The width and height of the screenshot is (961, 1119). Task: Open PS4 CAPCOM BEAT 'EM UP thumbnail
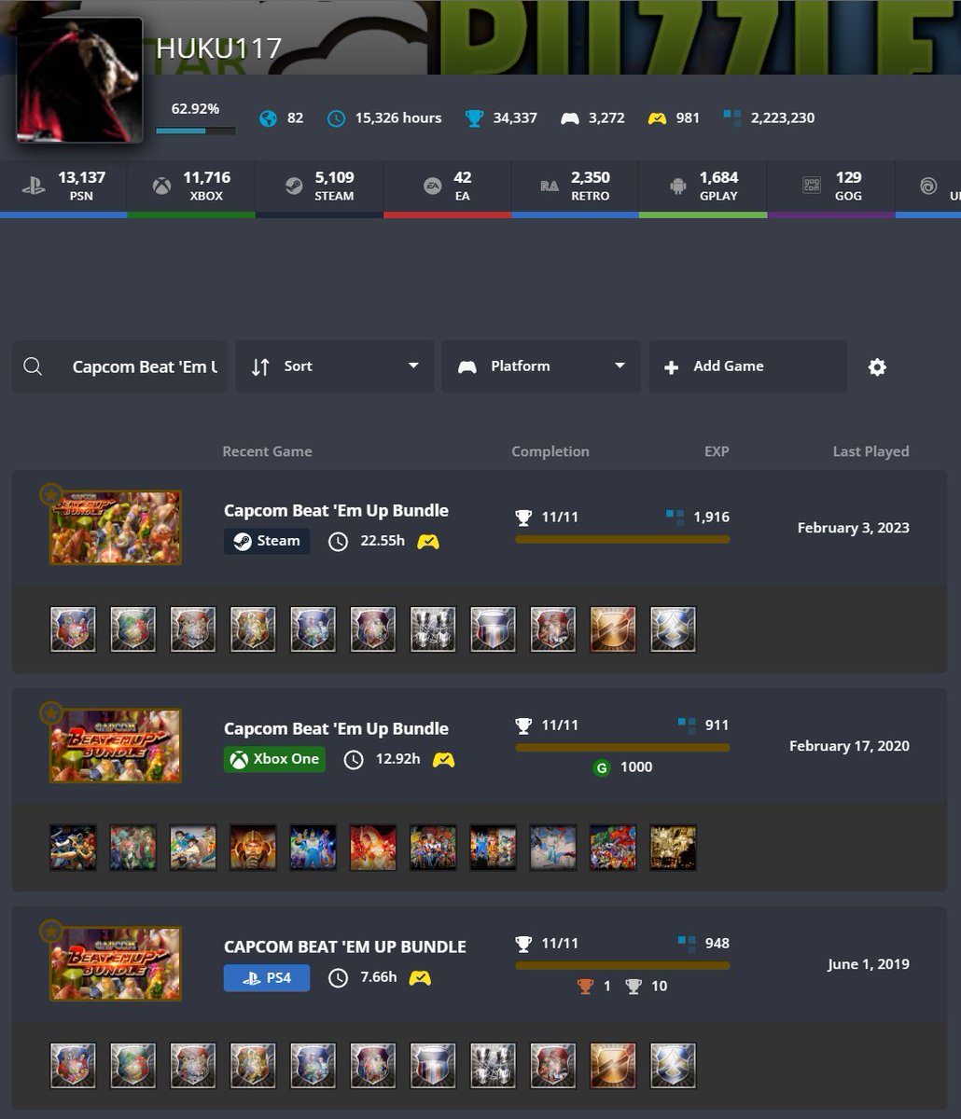coord(115,964)
